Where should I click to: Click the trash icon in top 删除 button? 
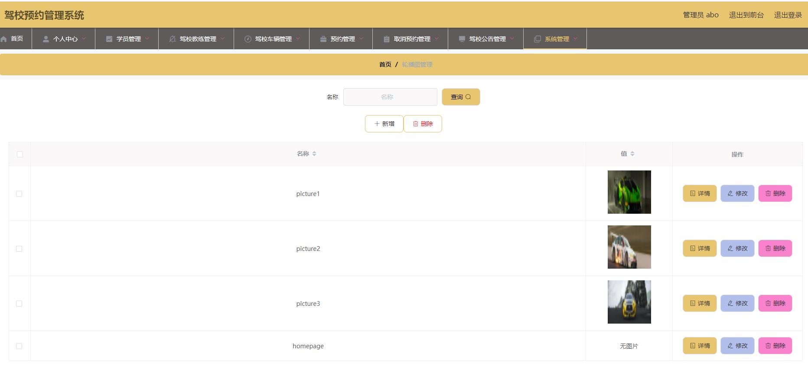click(x=416, y=124)
